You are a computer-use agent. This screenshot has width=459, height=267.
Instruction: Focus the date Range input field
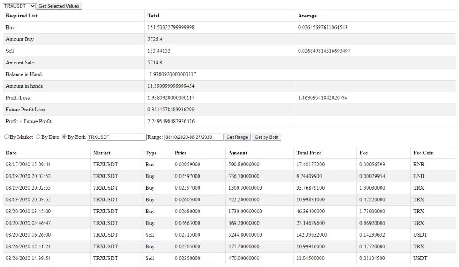[x=194, y=137]
